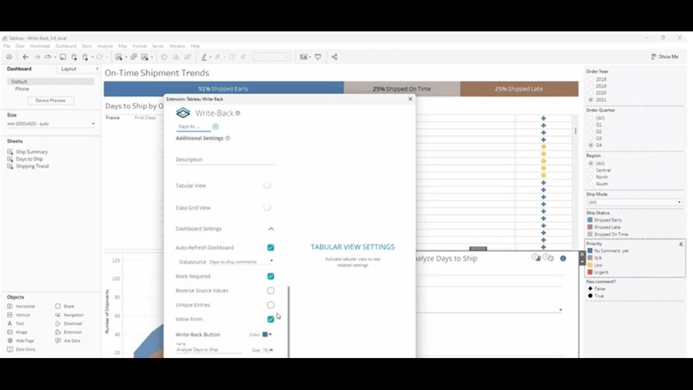Select the Extension object
The image size is (693, 390).
pyautogui.click(x=68, y=333)
